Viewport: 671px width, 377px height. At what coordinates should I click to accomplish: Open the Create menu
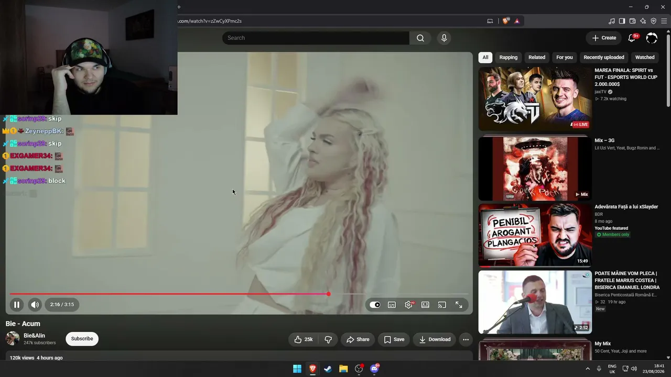point(604,38)
